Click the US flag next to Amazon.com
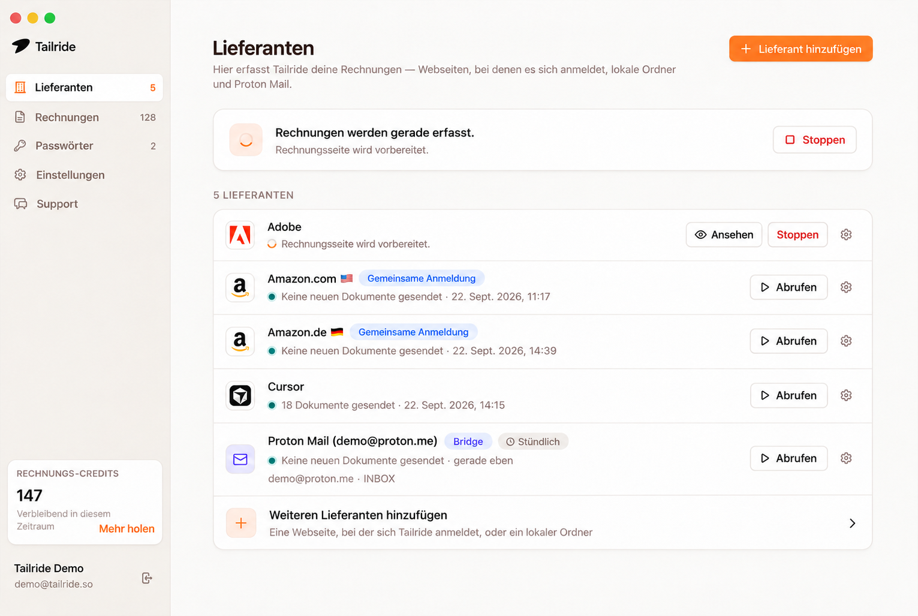 (x=347, y=278)
